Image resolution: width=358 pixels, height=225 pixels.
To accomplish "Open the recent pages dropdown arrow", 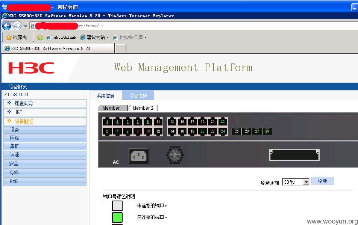I will pos(25,26).
